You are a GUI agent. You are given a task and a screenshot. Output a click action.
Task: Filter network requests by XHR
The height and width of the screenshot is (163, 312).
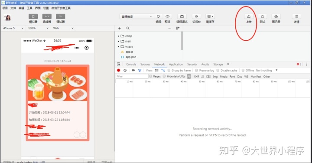click(x=196, y=76)
